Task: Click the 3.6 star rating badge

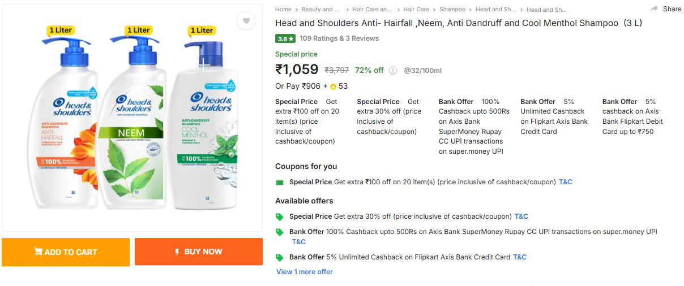Action: 285,39
